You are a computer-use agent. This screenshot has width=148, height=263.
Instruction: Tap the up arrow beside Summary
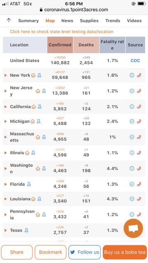(9, 20)
